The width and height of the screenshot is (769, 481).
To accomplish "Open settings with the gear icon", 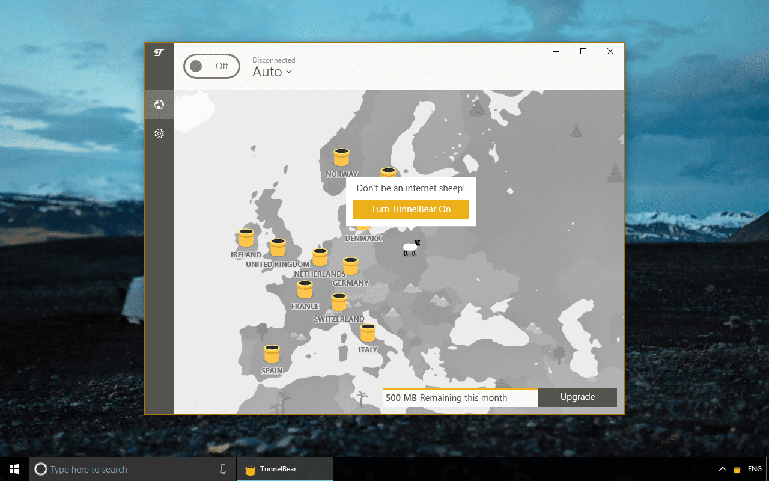I will (x=159, y=133).
